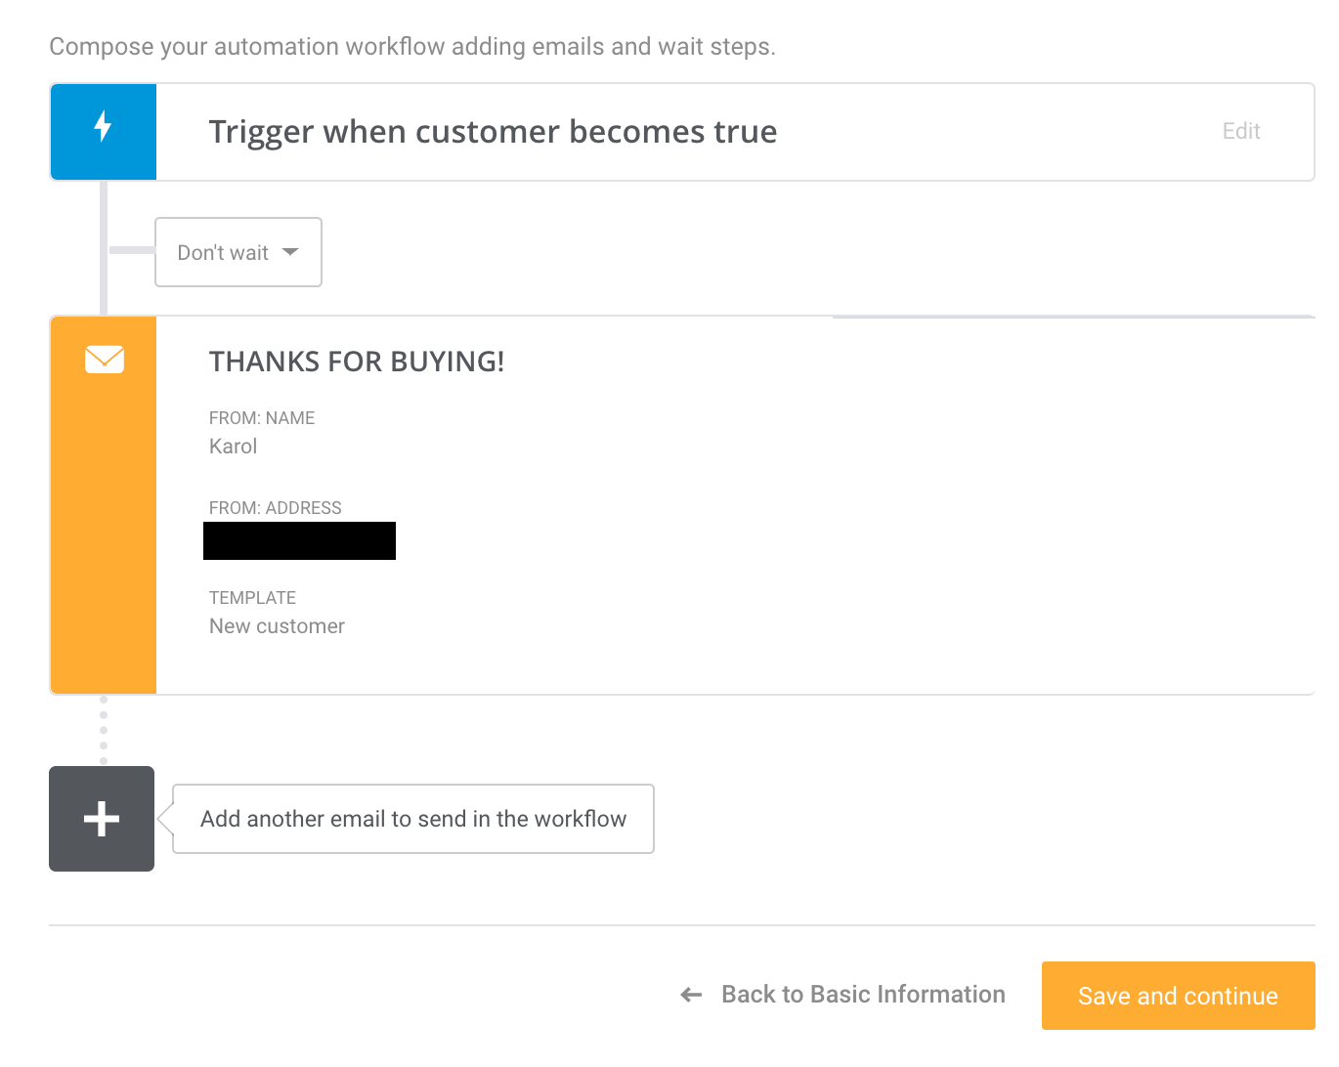
Task: Click the chevron next to Don't wait
Action: point(290,252)
